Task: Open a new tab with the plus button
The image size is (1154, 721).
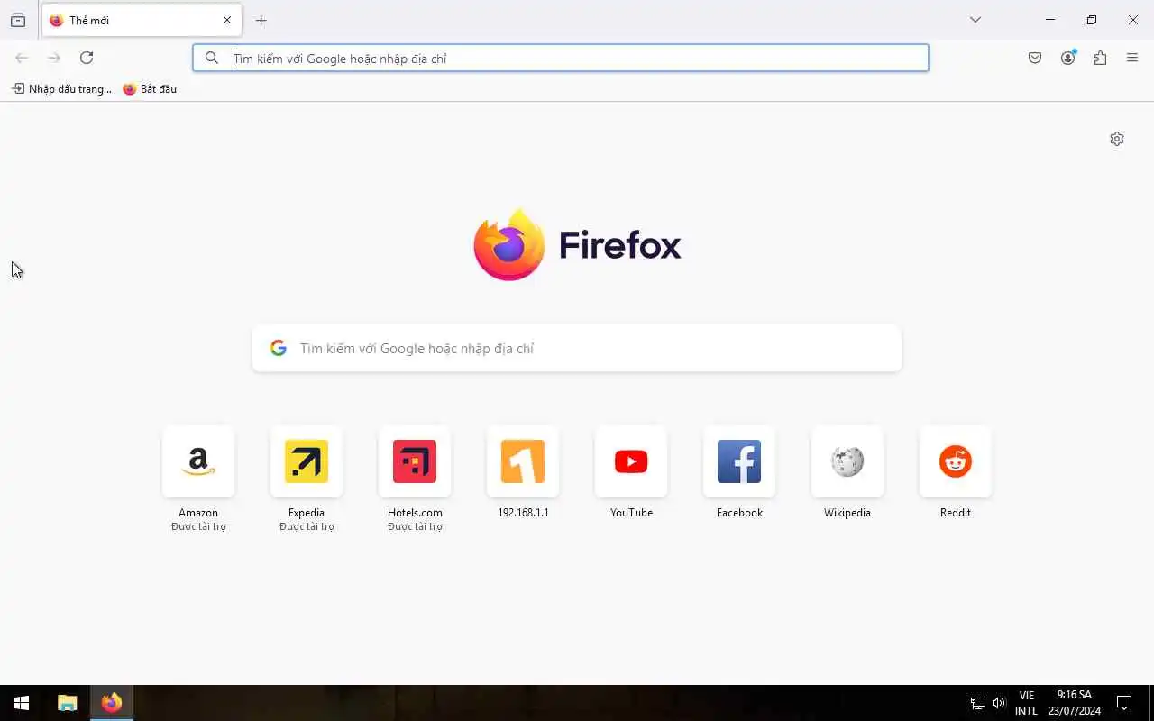Action: pyautogui.click(x=261, y=20)
